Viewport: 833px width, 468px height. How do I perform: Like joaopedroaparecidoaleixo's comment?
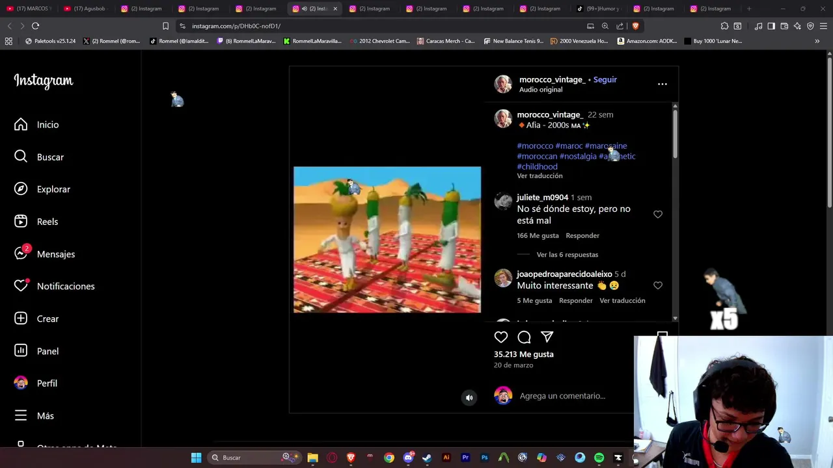click(657, 285)
